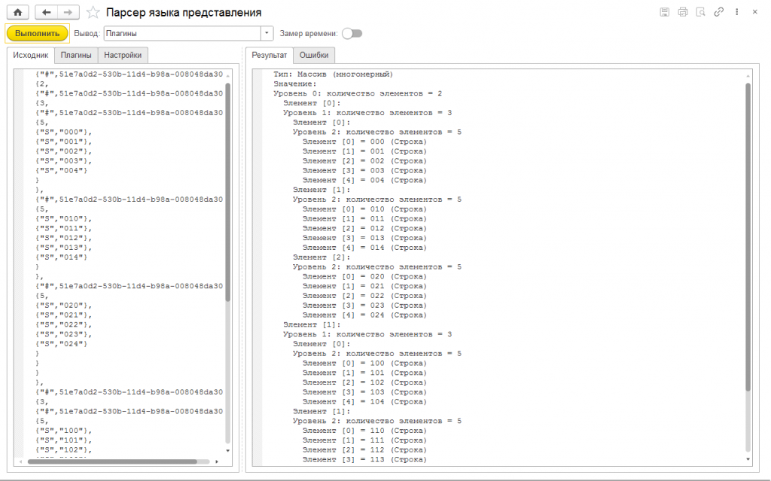771x481 pixels.
Task: Click result line 'Элемент [0] = 000 (Строка)'
Action: 364,142
